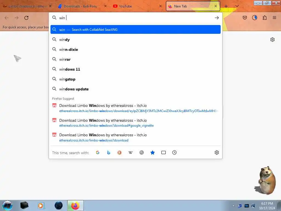Search this time with Wikipedia

(131, 152)
